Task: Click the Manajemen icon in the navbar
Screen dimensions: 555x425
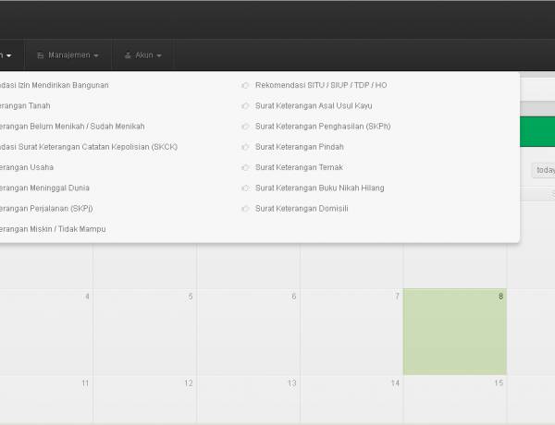Action: [x=40, y=55]
